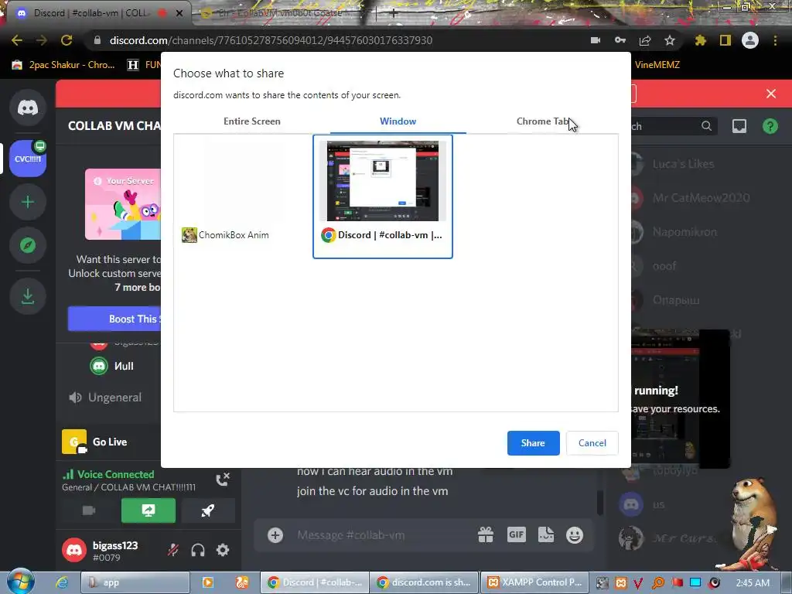Open Discord home direct messages icon
The image size is (792, 594).
pyautogui.click(x=28, y=108)
